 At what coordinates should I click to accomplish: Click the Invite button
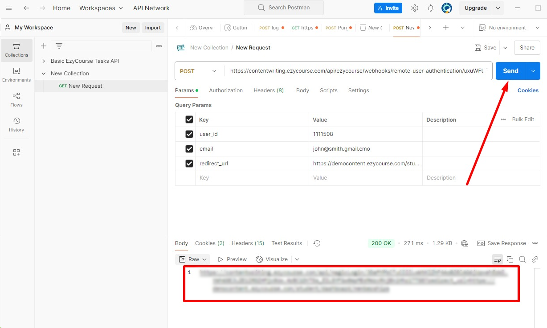pos(388,8)
